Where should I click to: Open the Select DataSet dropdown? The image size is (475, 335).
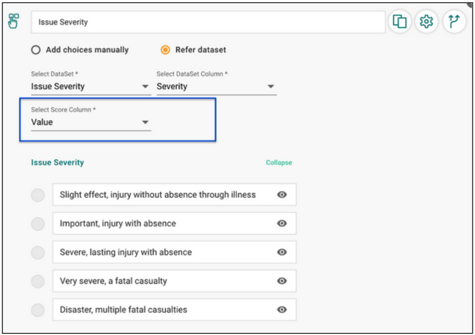click(x=91, y=86)
